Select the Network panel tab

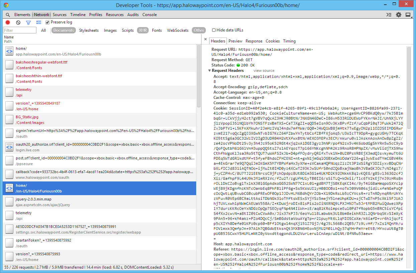41,15
